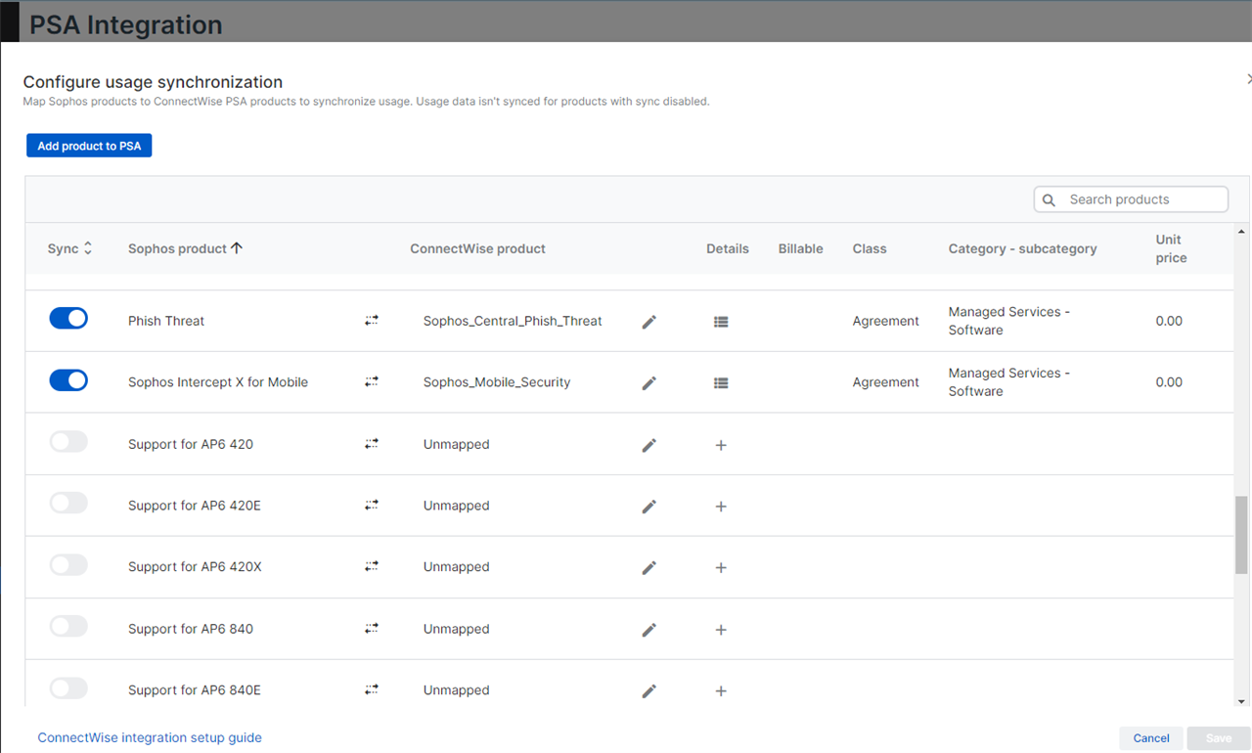Image resolution: width=1252 pixels, height=753 pixels.
Task: Open ConnectWise integration setup guide link
Action: tap(150, 737)
